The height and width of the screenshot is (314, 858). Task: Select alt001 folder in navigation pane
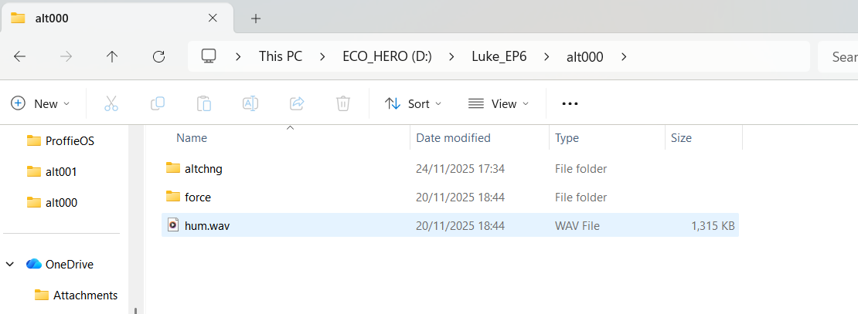click(60, 172)
